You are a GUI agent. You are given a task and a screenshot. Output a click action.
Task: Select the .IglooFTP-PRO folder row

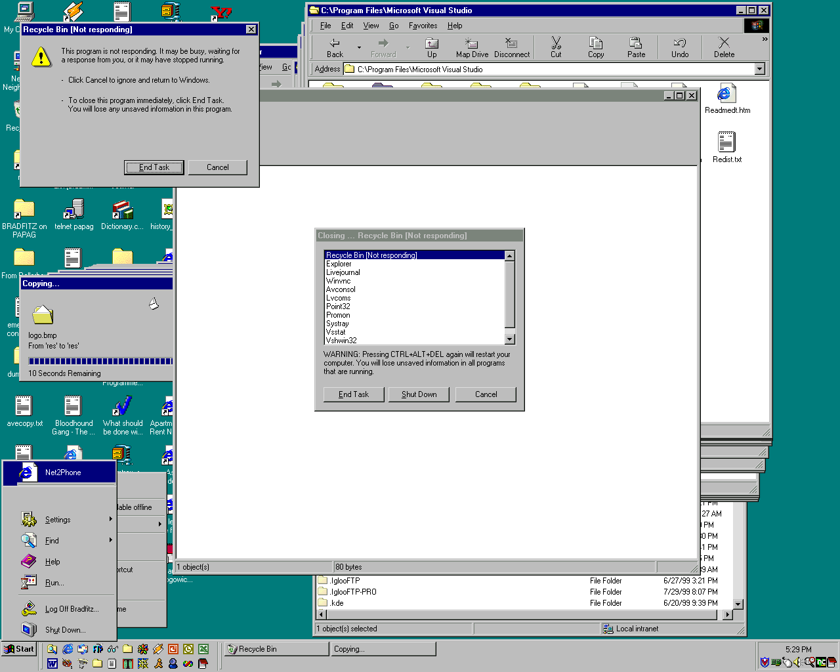coord(518,592)
